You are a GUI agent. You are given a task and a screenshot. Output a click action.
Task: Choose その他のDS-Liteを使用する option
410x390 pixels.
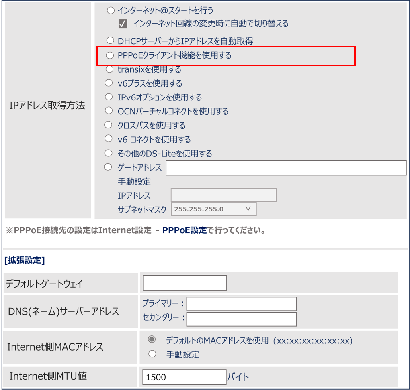click(109, 153)
